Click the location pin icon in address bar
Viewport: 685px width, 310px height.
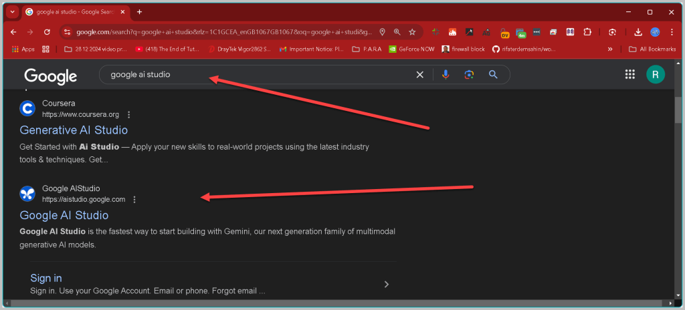[x=382, y=32]
